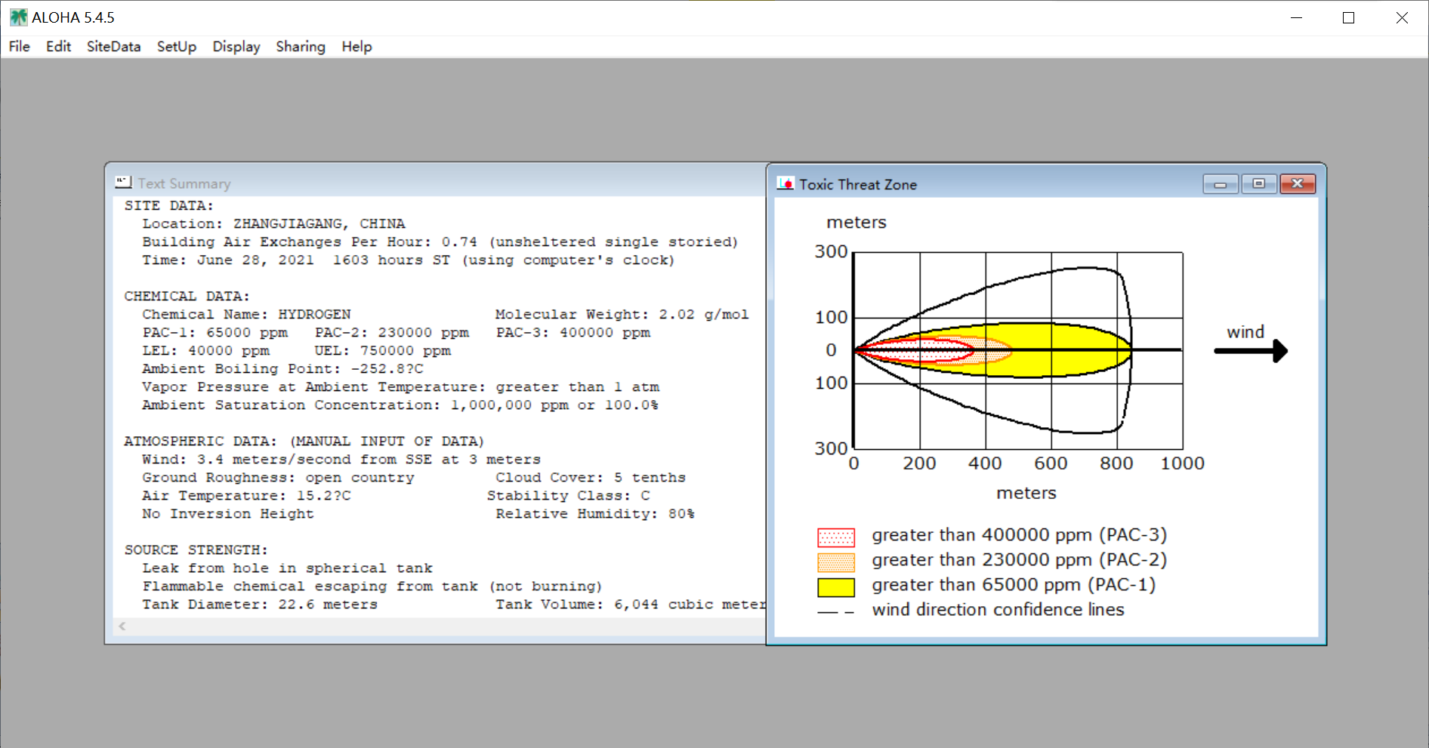Close the ALOHA main window
This screenshot has height=748, width=1429.
click(x=1402, y=18)
